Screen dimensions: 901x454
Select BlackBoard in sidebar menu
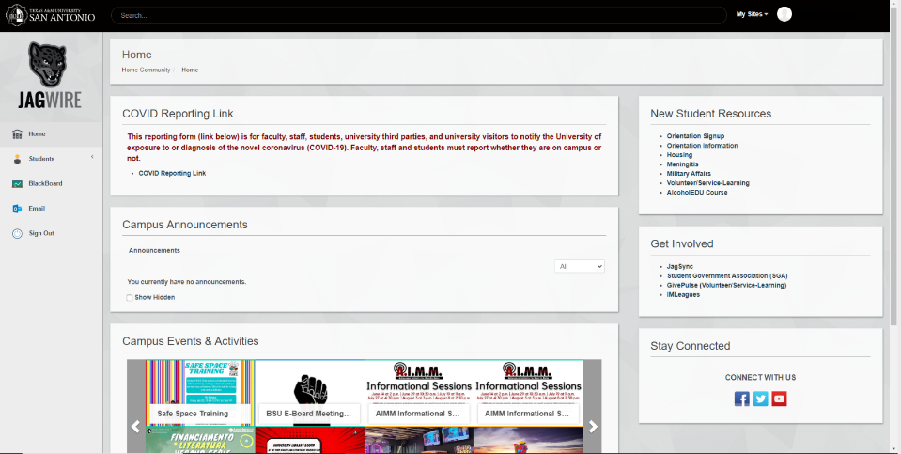(x=45, y=184)
